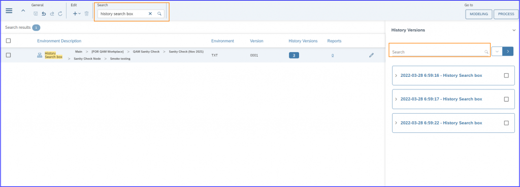This screenshot has width=520, height=187.
Task: Click the undo arrow icon
Action: [44, 14]
